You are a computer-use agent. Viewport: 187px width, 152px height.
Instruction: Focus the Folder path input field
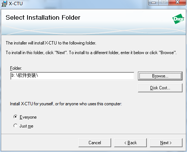(x=72, y=76)
